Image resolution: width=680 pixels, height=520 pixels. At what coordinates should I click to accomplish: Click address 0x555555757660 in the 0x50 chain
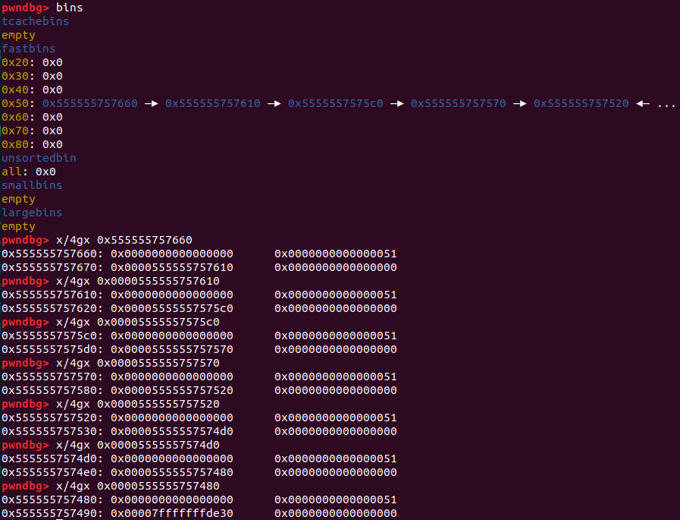89,103
